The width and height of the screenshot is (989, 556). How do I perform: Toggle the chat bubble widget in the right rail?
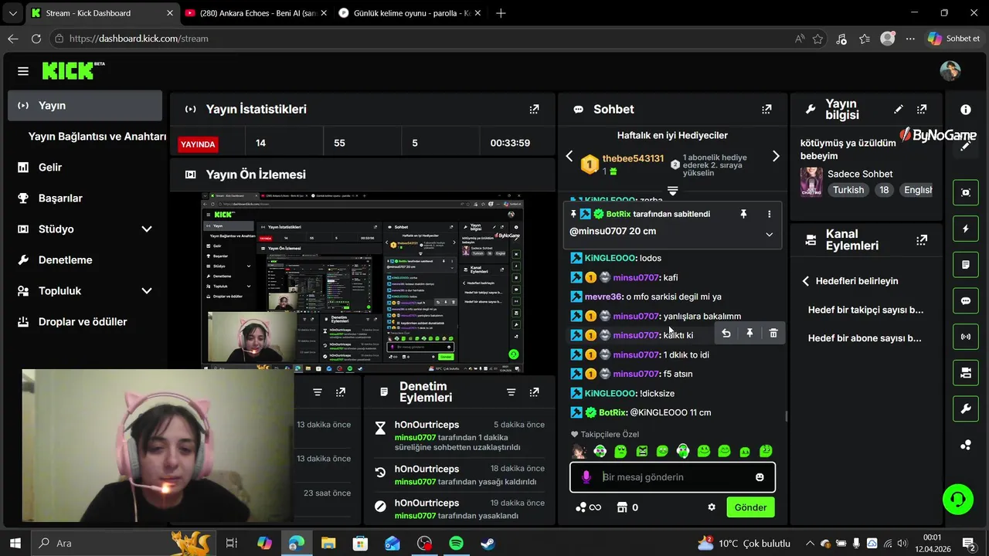coord(966,301)
